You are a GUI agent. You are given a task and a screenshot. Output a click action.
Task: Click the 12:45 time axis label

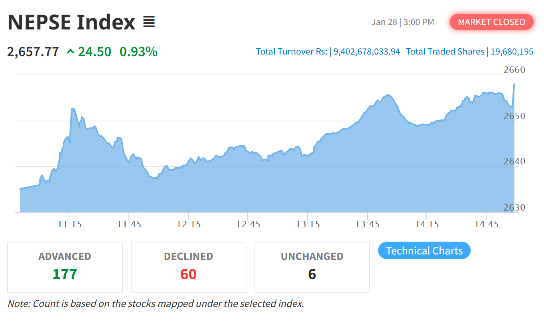(x=248, y=225)
